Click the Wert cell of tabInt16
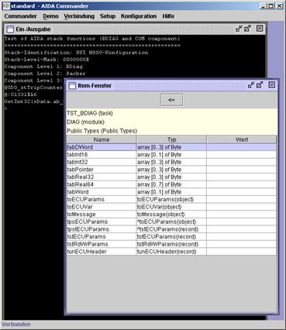This screenshot has height=330, width=286. point(241,155)
